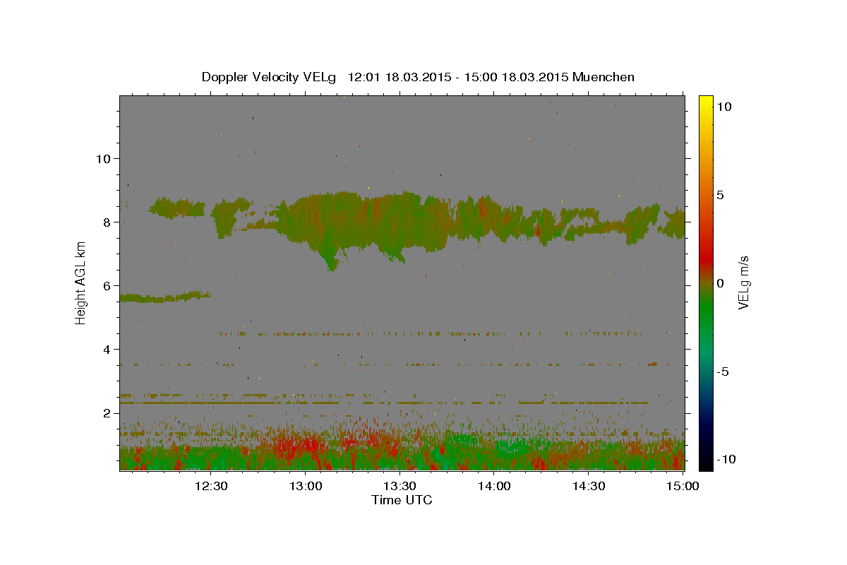Click the 14:30 time tick label

(589, 486)
